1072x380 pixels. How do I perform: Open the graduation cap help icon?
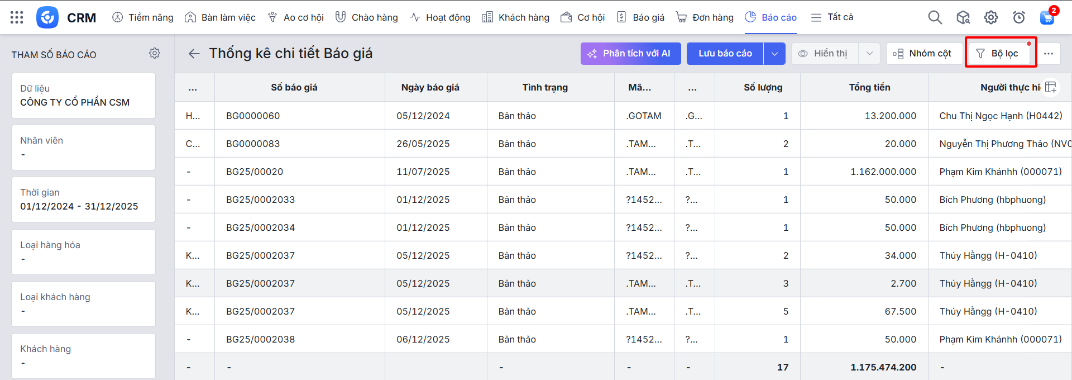point(963,17)
